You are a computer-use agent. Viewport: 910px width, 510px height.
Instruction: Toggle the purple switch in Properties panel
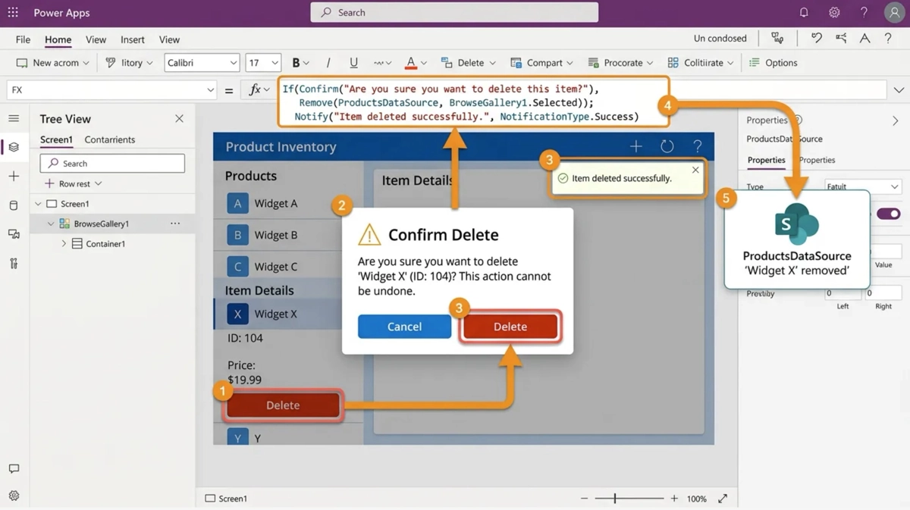[x=888, y=214]
